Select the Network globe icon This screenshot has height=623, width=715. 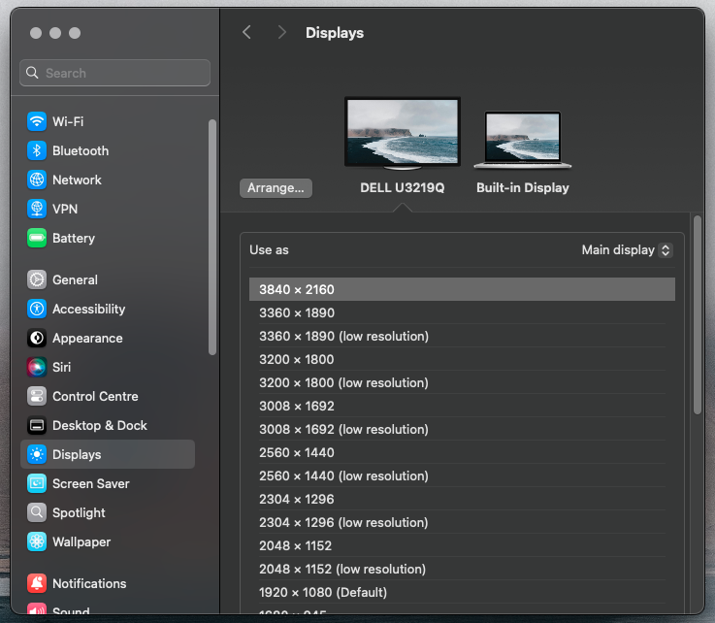(37, 180)
